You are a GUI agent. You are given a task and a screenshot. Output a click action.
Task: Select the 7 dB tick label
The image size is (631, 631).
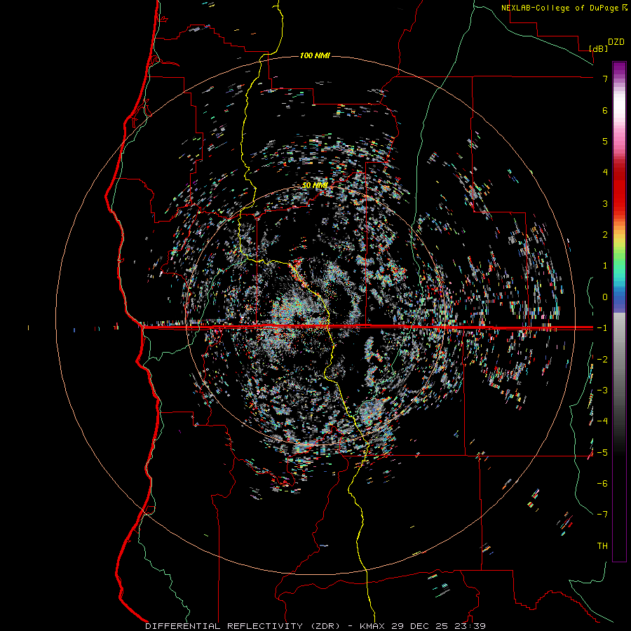tap(605, 79)
